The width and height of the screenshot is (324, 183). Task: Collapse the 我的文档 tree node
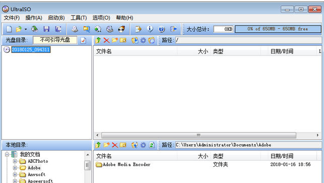(7, 154)
